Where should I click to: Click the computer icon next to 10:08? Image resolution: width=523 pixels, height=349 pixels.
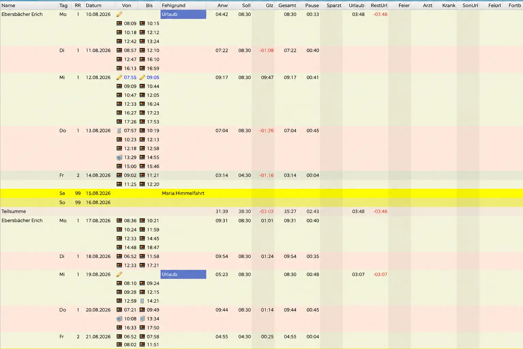(x=119, y=319)
